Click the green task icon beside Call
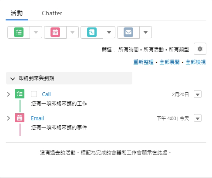212x178 pixels. 20,94
